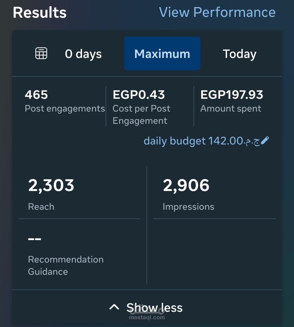Click the daily budget 142.00 link
This screenshot has width=294, height=327.
201,141
